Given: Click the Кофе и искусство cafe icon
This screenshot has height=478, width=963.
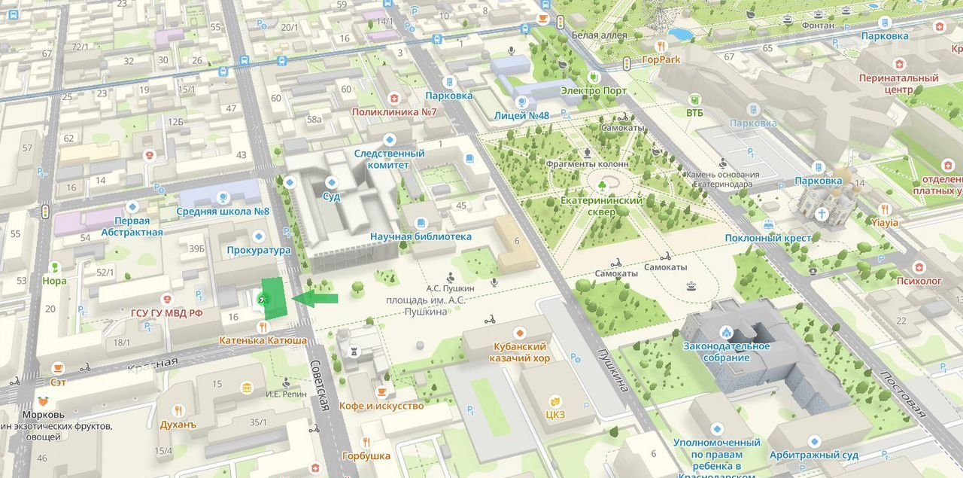Looking at the screenshot, I should [x=381, y=392].
